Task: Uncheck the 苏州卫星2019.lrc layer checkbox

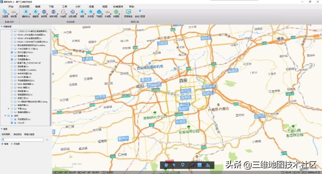Action: (x=12, y=52)
